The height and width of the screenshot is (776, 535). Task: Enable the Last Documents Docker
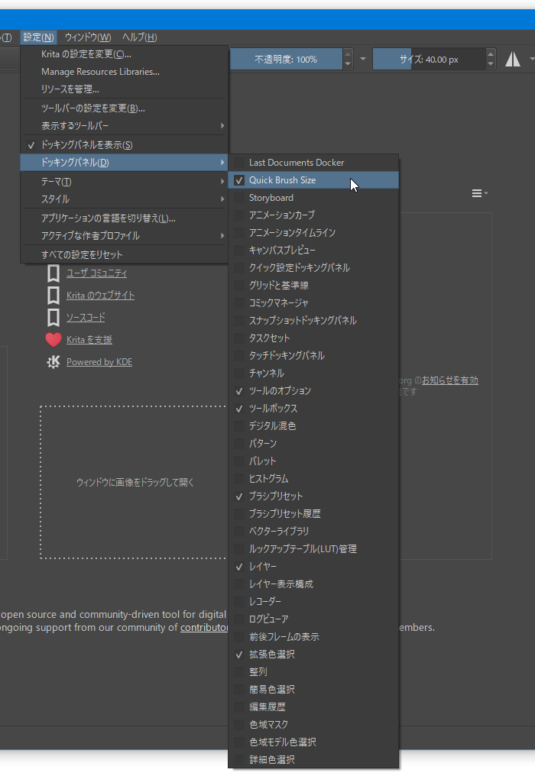pos(313,163)
